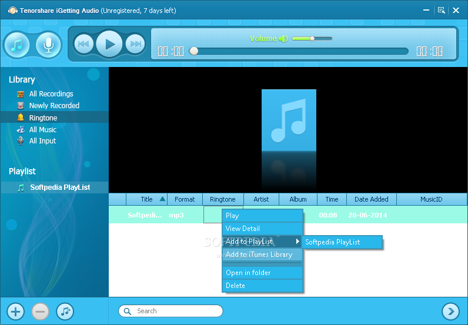
Task: Click the Tenorshare app logo icon
Action: pyautogui.click(x=13, y=11)
